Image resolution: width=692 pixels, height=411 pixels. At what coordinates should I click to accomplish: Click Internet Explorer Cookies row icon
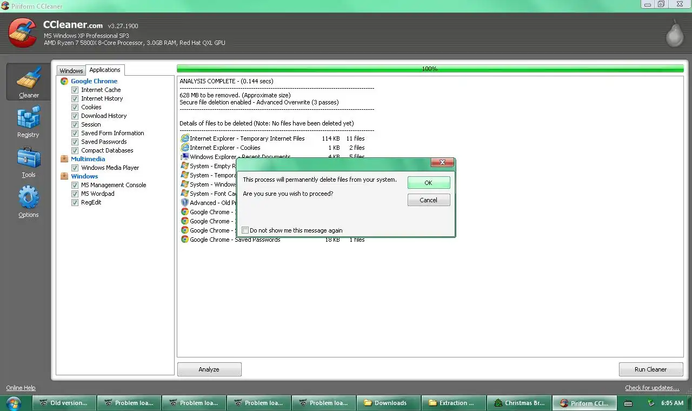[185, 148]
